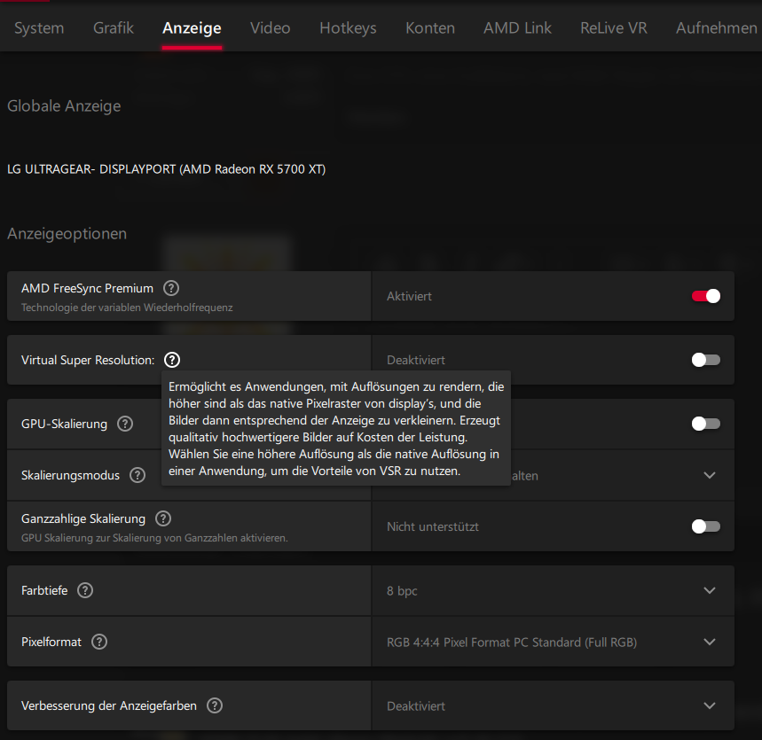Open help icon for AMD FreeSync Premium

(x=171, y=288)
